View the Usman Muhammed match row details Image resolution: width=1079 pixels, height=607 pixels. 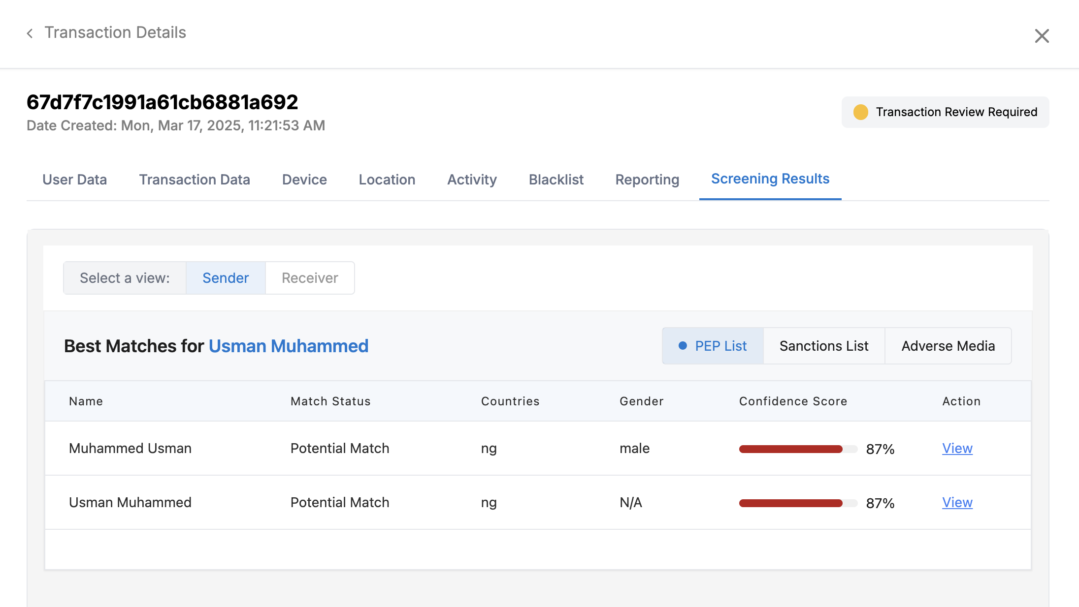(x=957, y=502)
